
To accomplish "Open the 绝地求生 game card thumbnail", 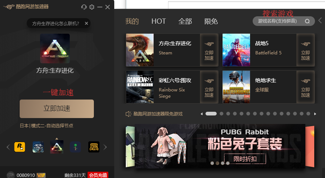I will (236, 87).
